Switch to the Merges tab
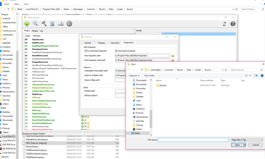Viewport: 265px width, 159px height. (34, 31)
